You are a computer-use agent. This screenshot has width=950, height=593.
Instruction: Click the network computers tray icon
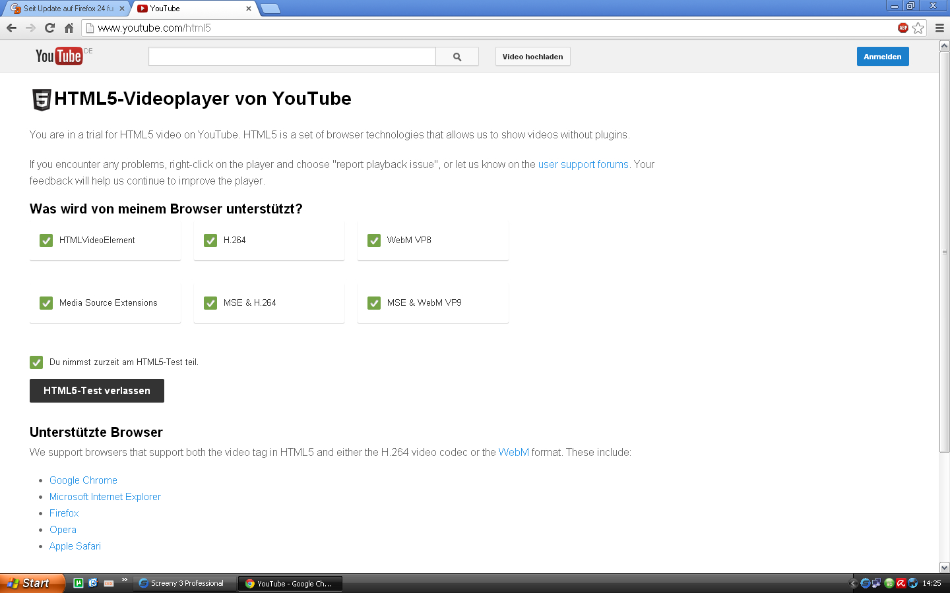pos(876,583)
